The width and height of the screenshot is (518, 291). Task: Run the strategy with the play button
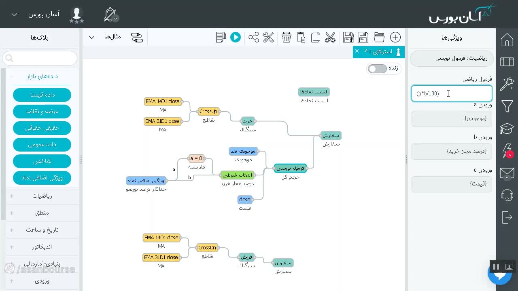pyautogui.click(x=235, y=38)
